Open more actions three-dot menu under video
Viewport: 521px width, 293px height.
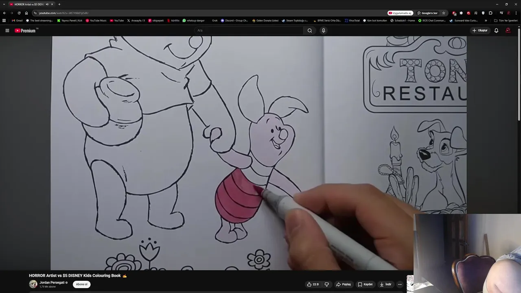coord(400,284)
